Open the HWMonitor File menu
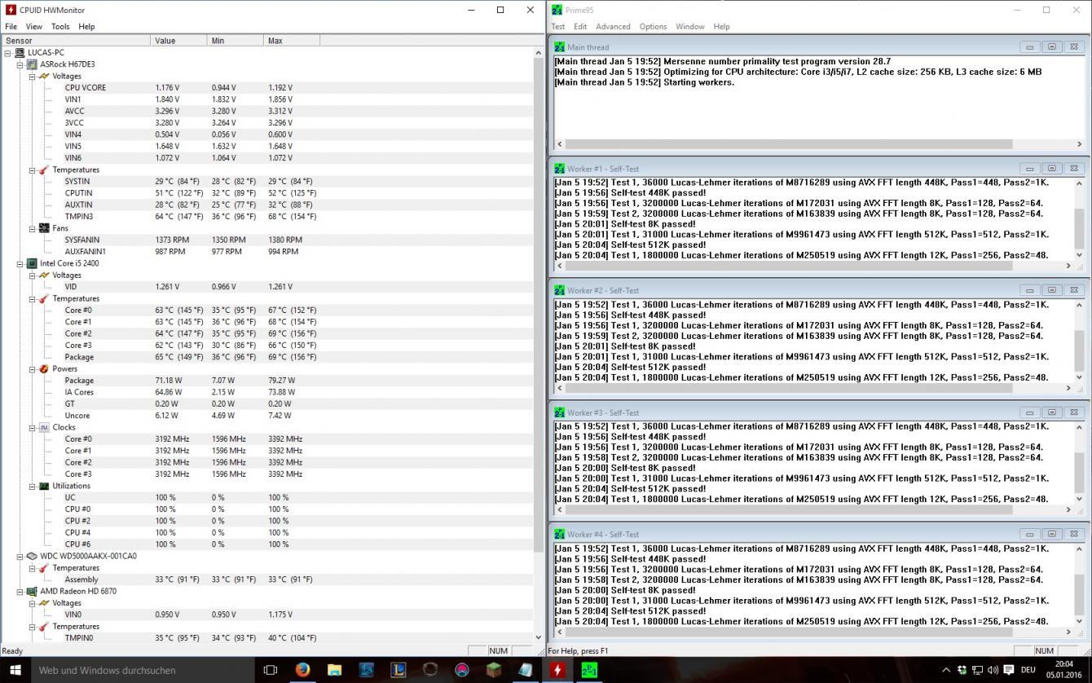Viewport: 1092px width, 683px height. [x=11, y=26]
